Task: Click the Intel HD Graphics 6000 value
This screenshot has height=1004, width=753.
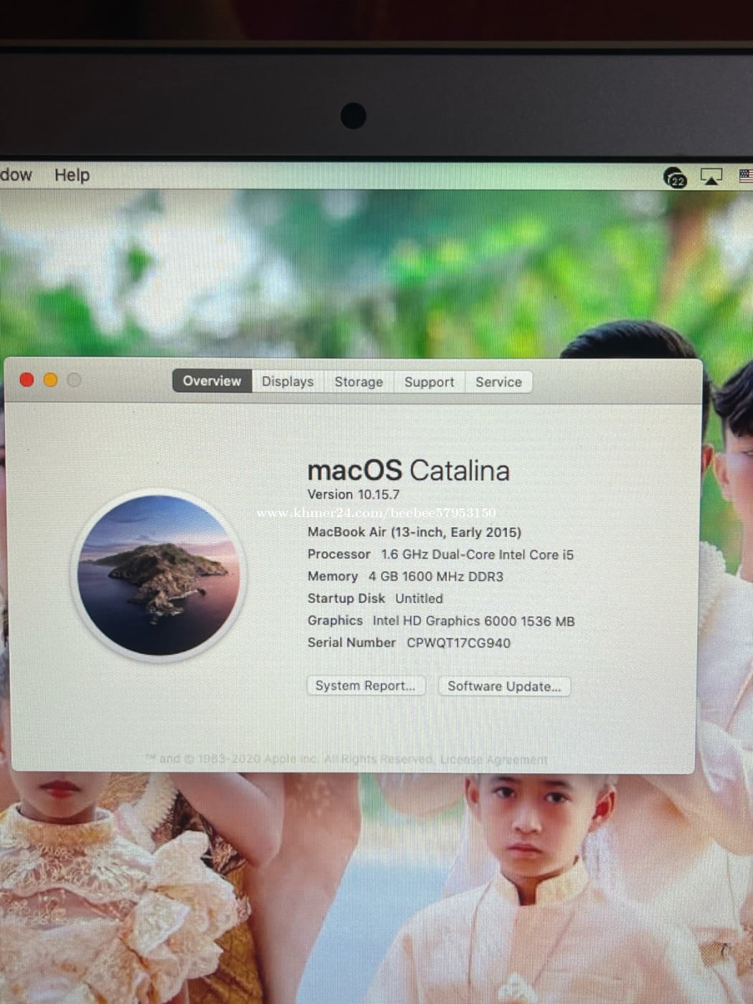Action: point(473,621)
